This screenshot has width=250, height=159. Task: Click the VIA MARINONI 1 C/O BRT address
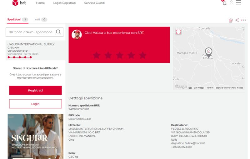click(x=84, y=132)
